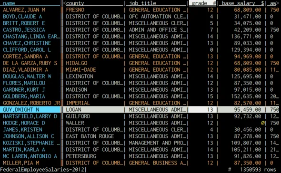Screen dimensions: 281x173
Task: Click the name DIAZ,VLADIMIR A
Action: pyautogui.click(x=25, y=70)
